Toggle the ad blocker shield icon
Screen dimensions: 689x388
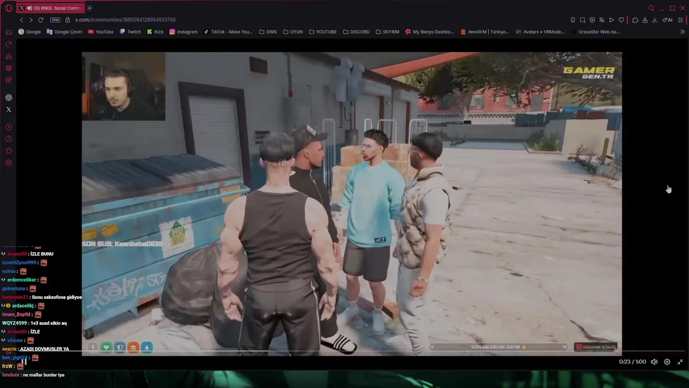[x=592, y=20]
